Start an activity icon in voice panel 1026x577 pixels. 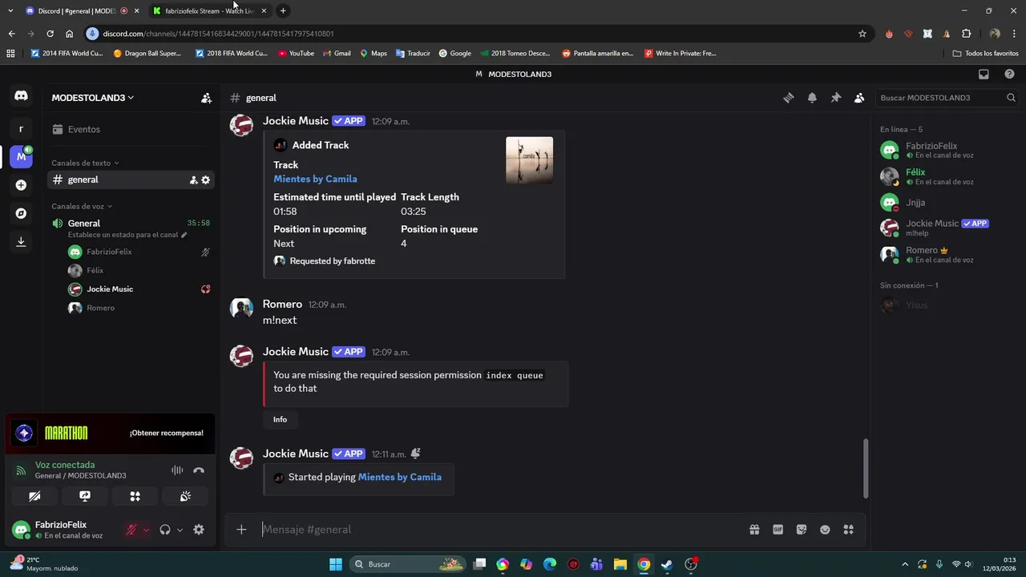point(135,496)
